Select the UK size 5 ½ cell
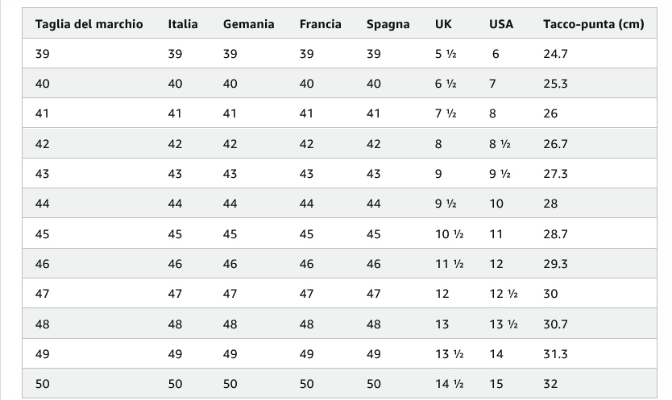Image resolution: width=672 pixels, height=400 pixels. click(446, 54)
